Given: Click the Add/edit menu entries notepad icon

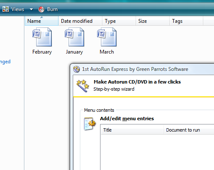Looking at the screenshot, I should click(90, 124).
